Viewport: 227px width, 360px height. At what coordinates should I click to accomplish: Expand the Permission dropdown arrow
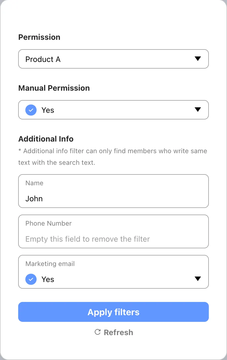[198, 59]
